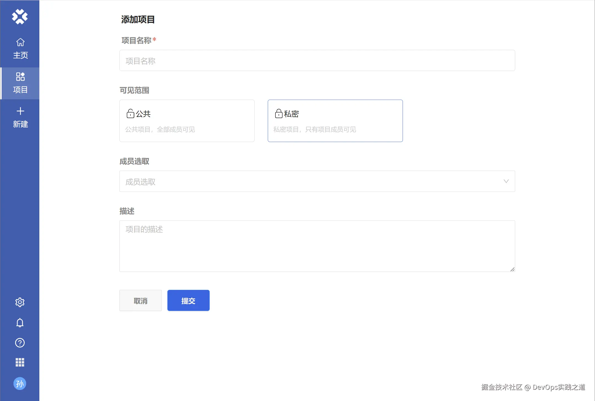Go to 主页 in sidebar
Screen dimensions: 595x401
(20, 48)
